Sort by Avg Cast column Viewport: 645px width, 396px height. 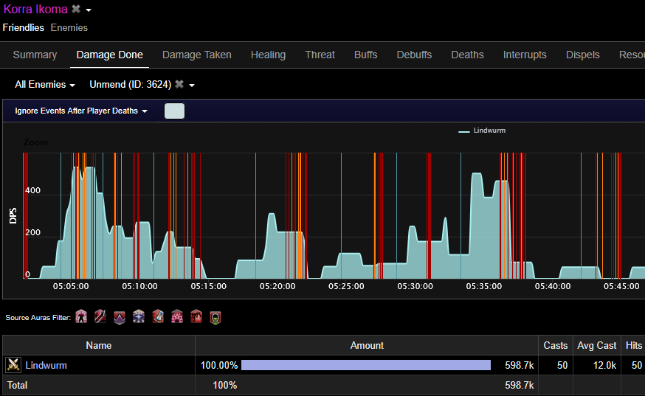[596, 345]
